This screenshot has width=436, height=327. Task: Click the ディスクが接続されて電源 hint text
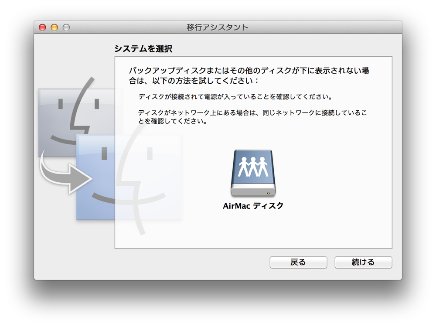point(235,97)
